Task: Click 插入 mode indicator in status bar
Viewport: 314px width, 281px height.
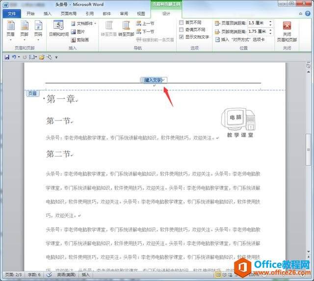Action: point(86,275)
